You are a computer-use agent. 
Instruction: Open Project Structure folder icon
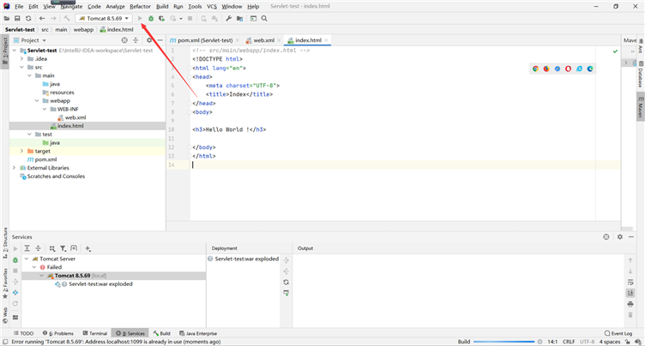pos(240,19)
